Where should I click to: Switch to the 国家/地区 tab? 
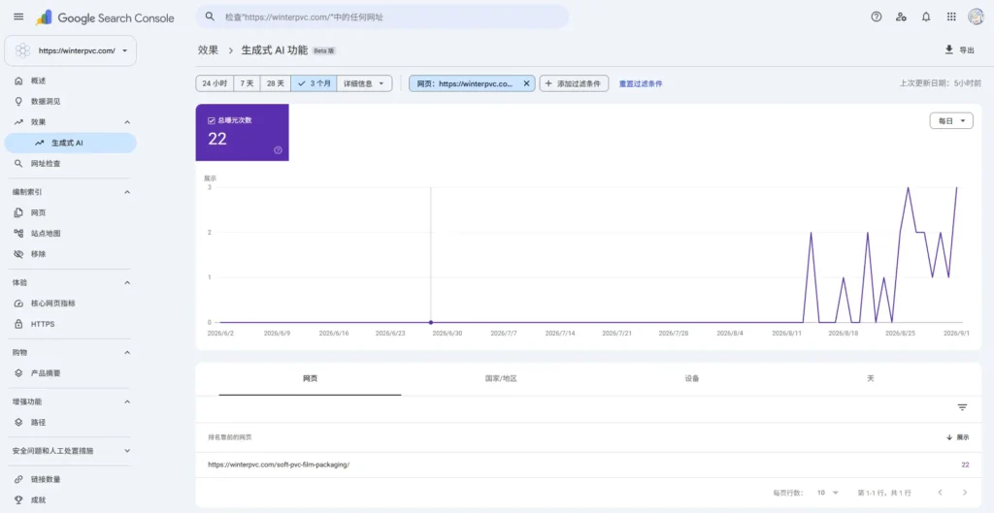[x=501, y=379]
